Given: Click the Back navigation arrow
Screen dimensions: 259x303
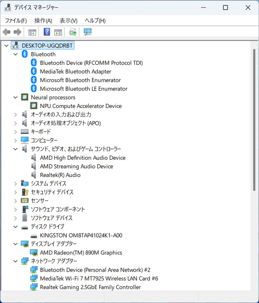Looking at the screenshot, I should point(6,32).
